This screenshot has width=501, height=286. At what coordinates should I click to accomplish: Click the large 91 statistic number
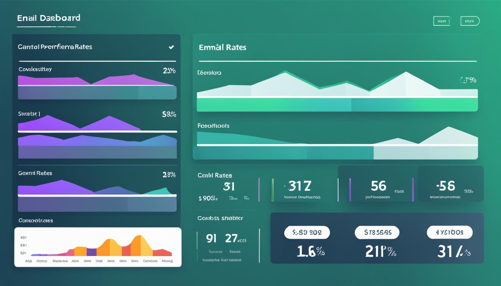pyautogui.click(x=211, y=238)
